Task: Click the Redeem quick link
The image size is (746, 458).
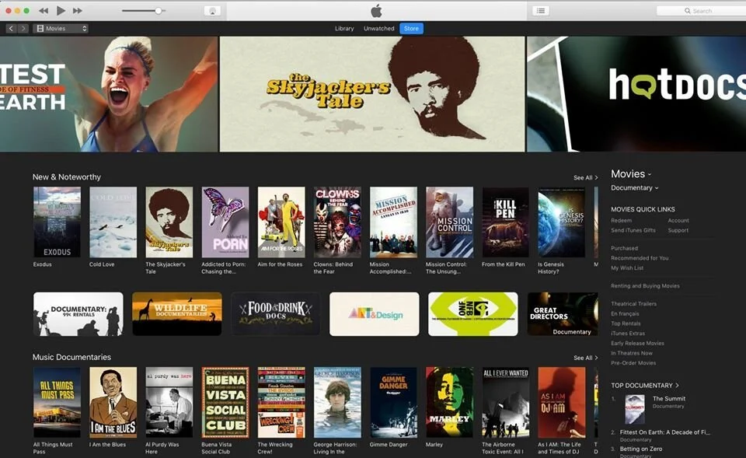Action: 622,220
